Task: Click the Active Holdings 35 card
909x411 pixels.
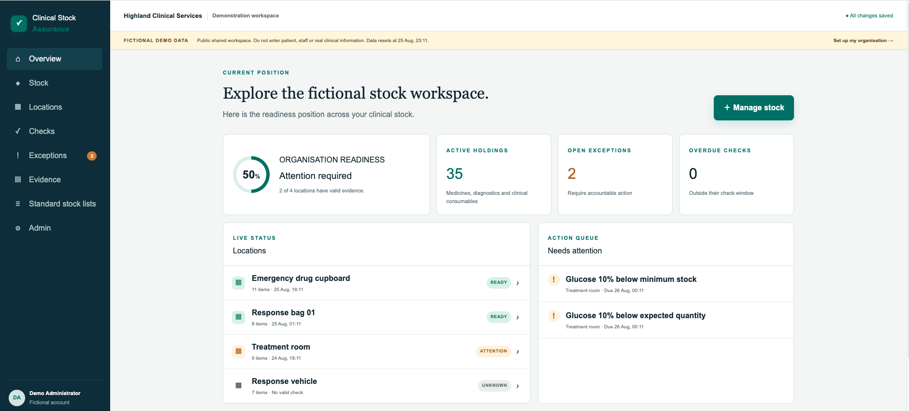Action: [493, 175]
